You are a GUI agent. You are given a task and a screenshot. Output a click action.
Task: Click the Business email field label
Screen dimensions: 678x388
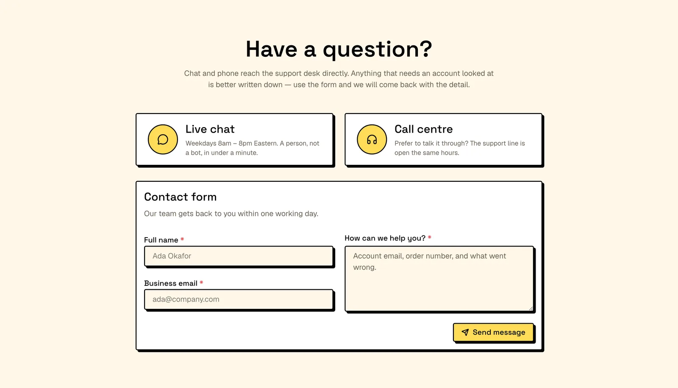[171, 283]
